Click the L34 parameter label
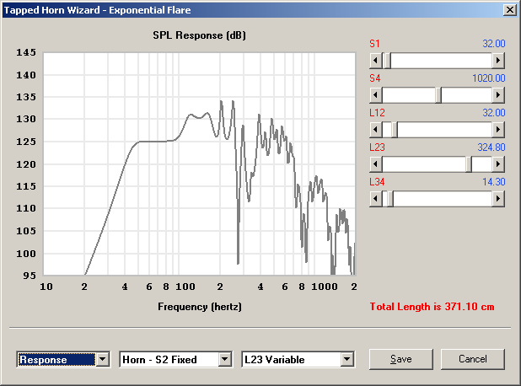 point(377,182)
